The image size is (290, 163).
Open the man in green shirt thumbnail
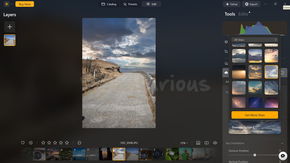click(185, 154)
